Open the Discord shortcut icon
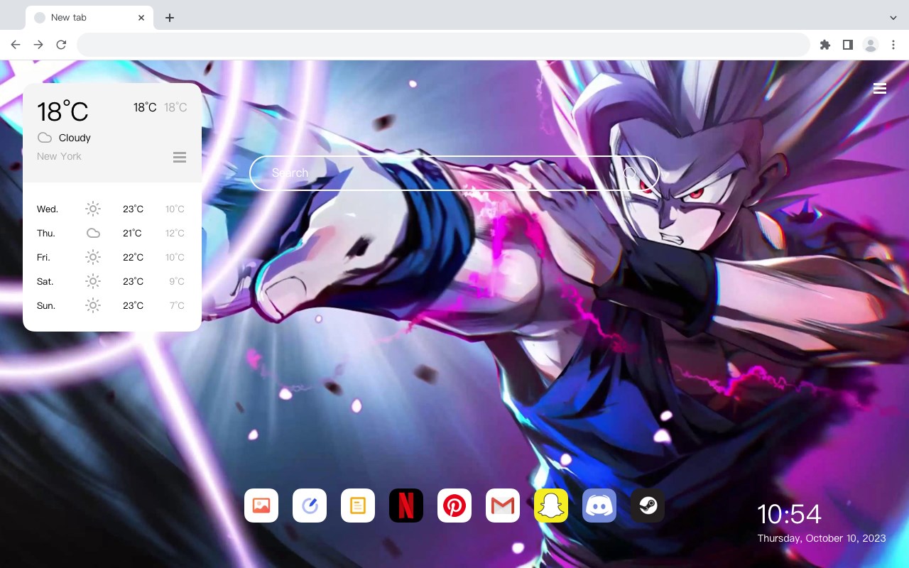Image resolution: width=909 pixels, height=568 pixels. point(599,506)
